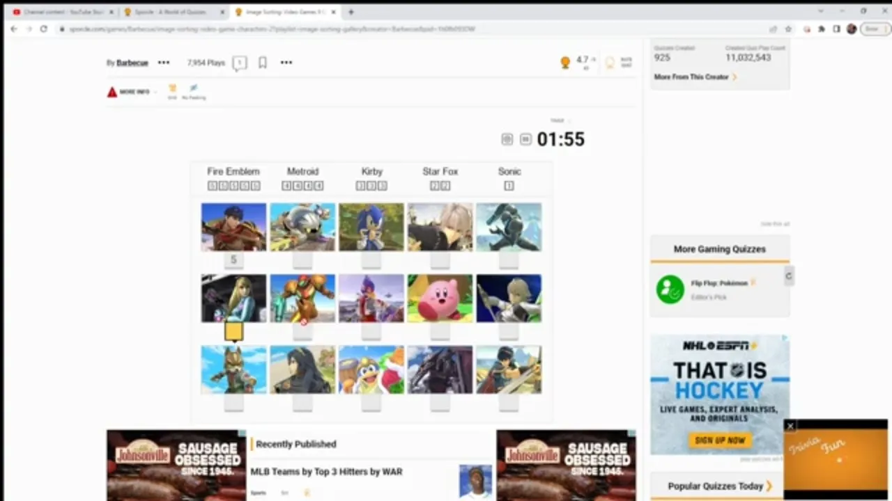Viewport: 892px width, 501px height.
Task: Select the Robin character image in top row
Action: (440, 227)
